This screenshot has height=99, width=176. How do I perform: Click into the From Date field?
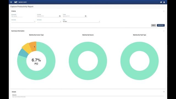coord(48,16)
